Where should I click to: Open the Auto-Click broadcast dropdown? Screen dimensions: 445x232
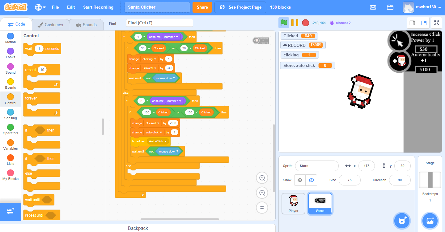tap(158, 141)
